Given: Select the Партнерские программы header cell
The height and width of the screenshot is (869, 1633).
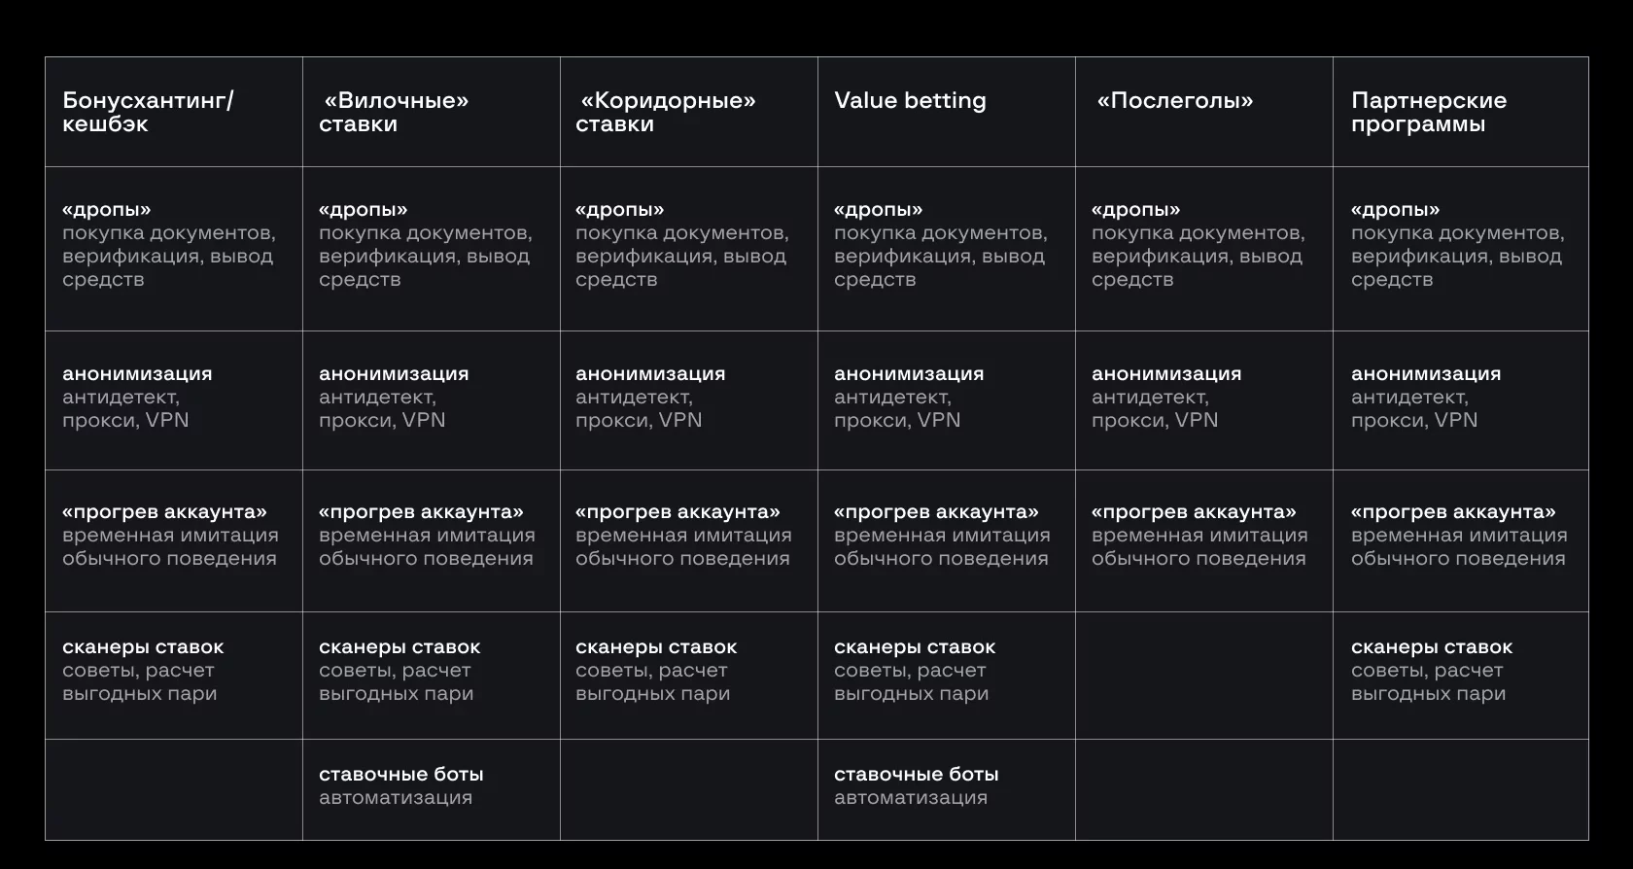Looking at the screenshot, I should pyautogui.click(x=1428, y=112).
